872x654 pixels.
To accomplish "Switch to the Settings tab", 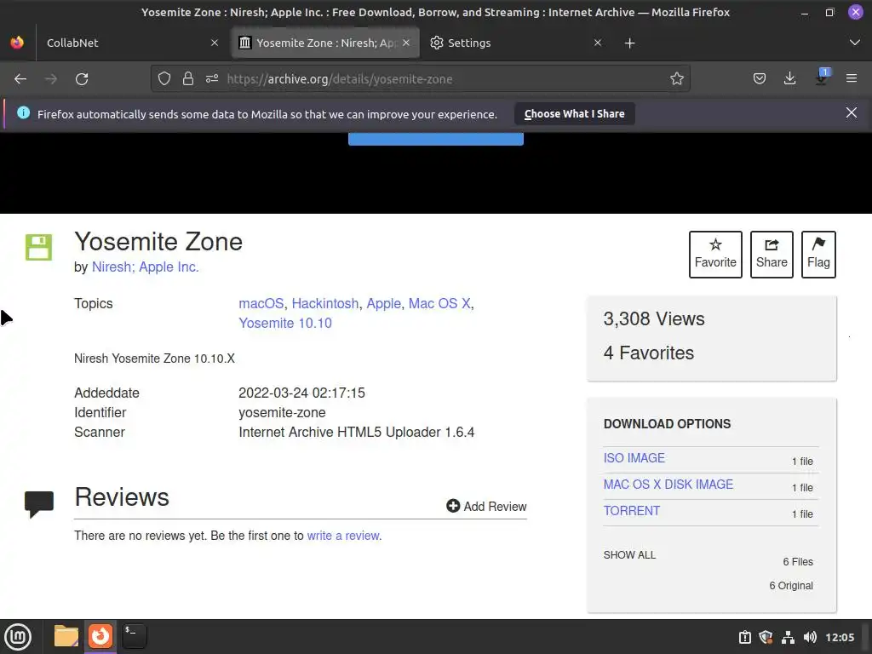I will tap(516, 43).
